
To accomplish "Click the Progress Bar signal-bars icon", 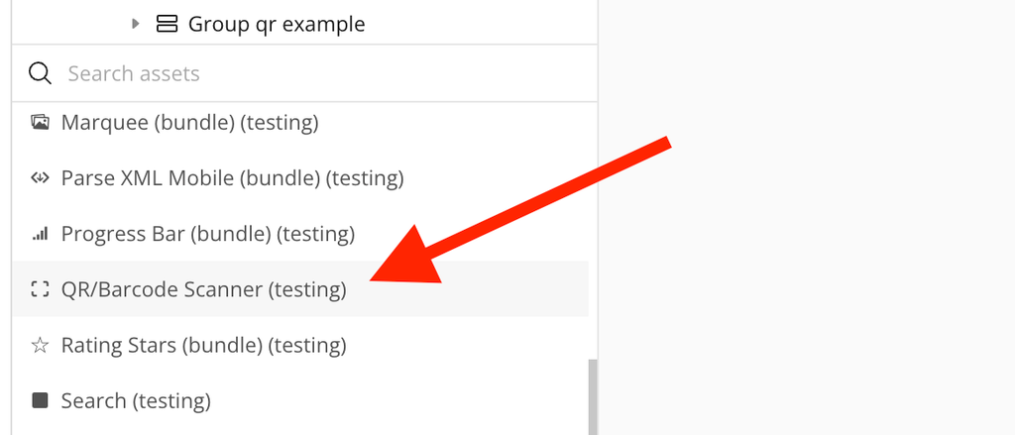I will (40, 234).
